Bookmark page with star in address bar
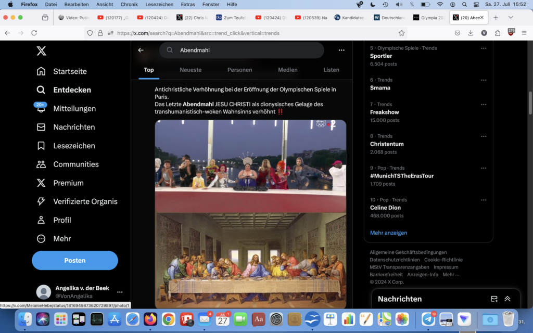This screenshot has width=533, height=333. 401,33
